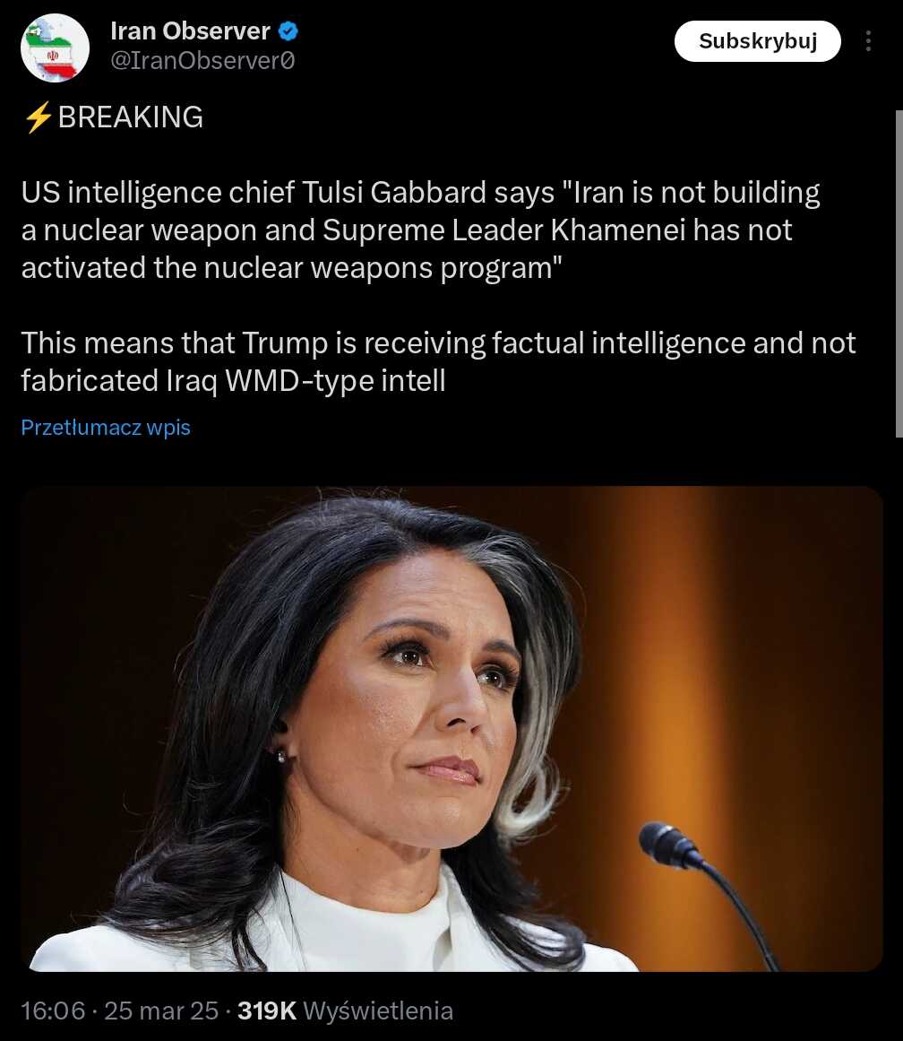The height and width of the screenshot is (1041, 903).
Task: Click the lightning bolt emoji icon
Action: click(38, 117)
